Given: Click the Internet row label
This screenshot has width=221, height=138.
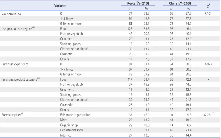Looking at the screenshot, I should click(65, 135).
